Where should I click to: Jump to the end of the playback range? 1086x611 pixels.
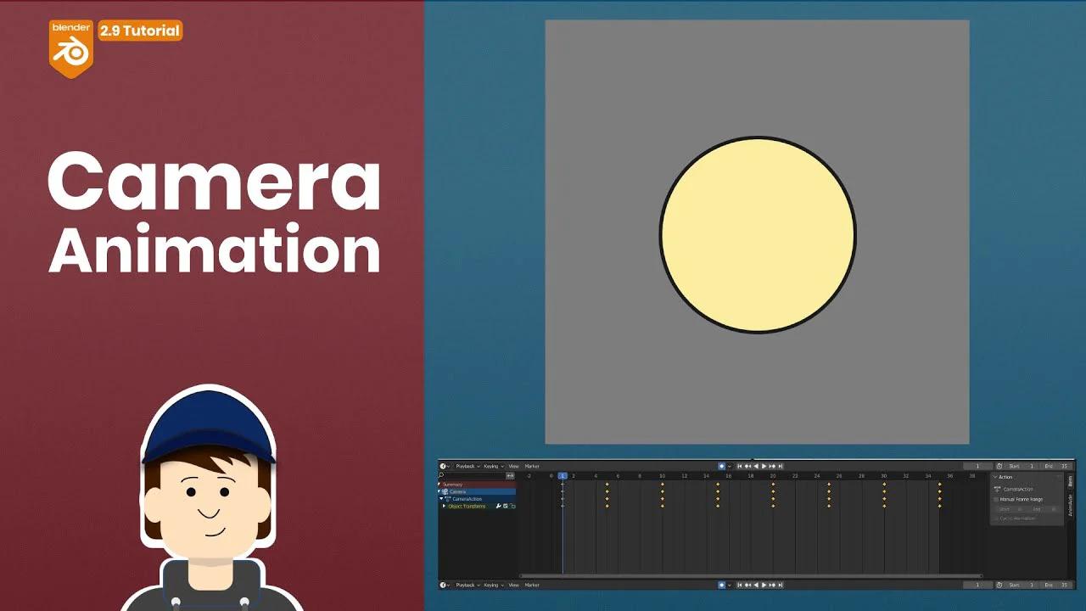[x=781, y=465]
